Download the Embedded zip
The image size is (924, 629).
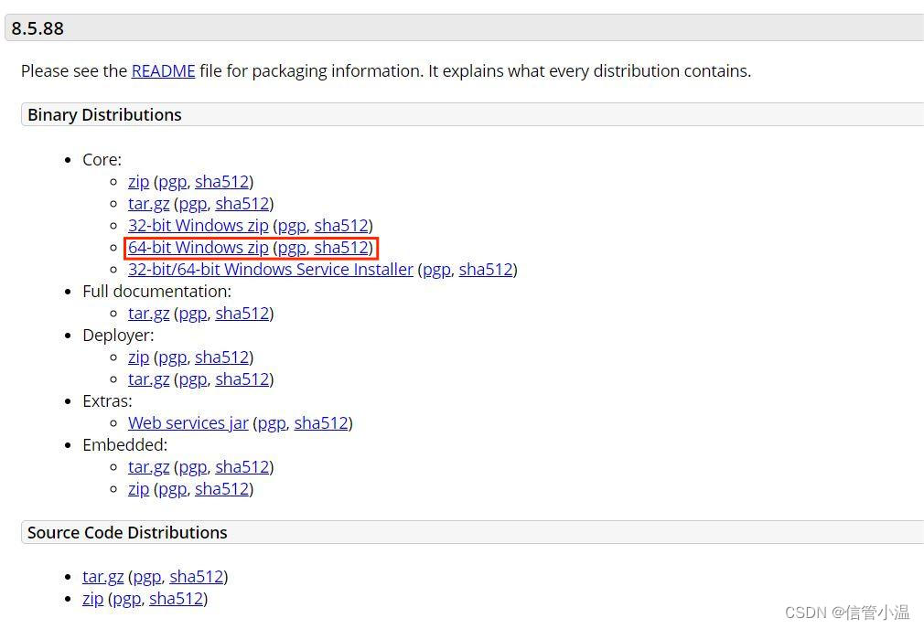138,489
